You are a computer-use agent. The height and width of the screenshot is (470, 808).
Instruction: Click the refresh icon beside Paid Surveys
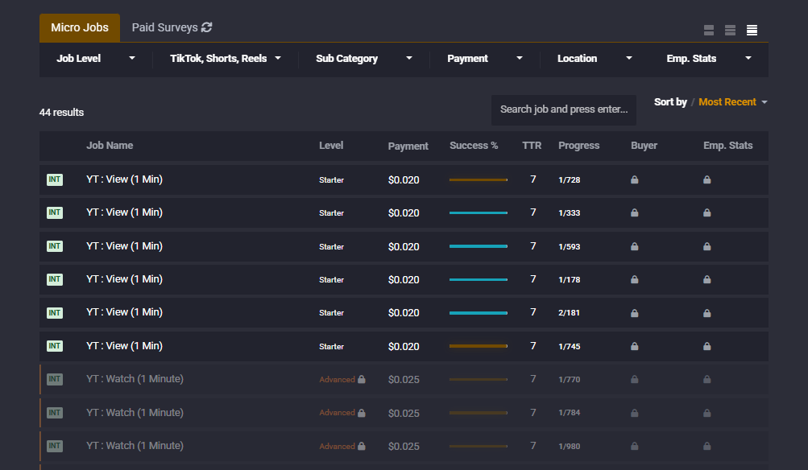207,27
